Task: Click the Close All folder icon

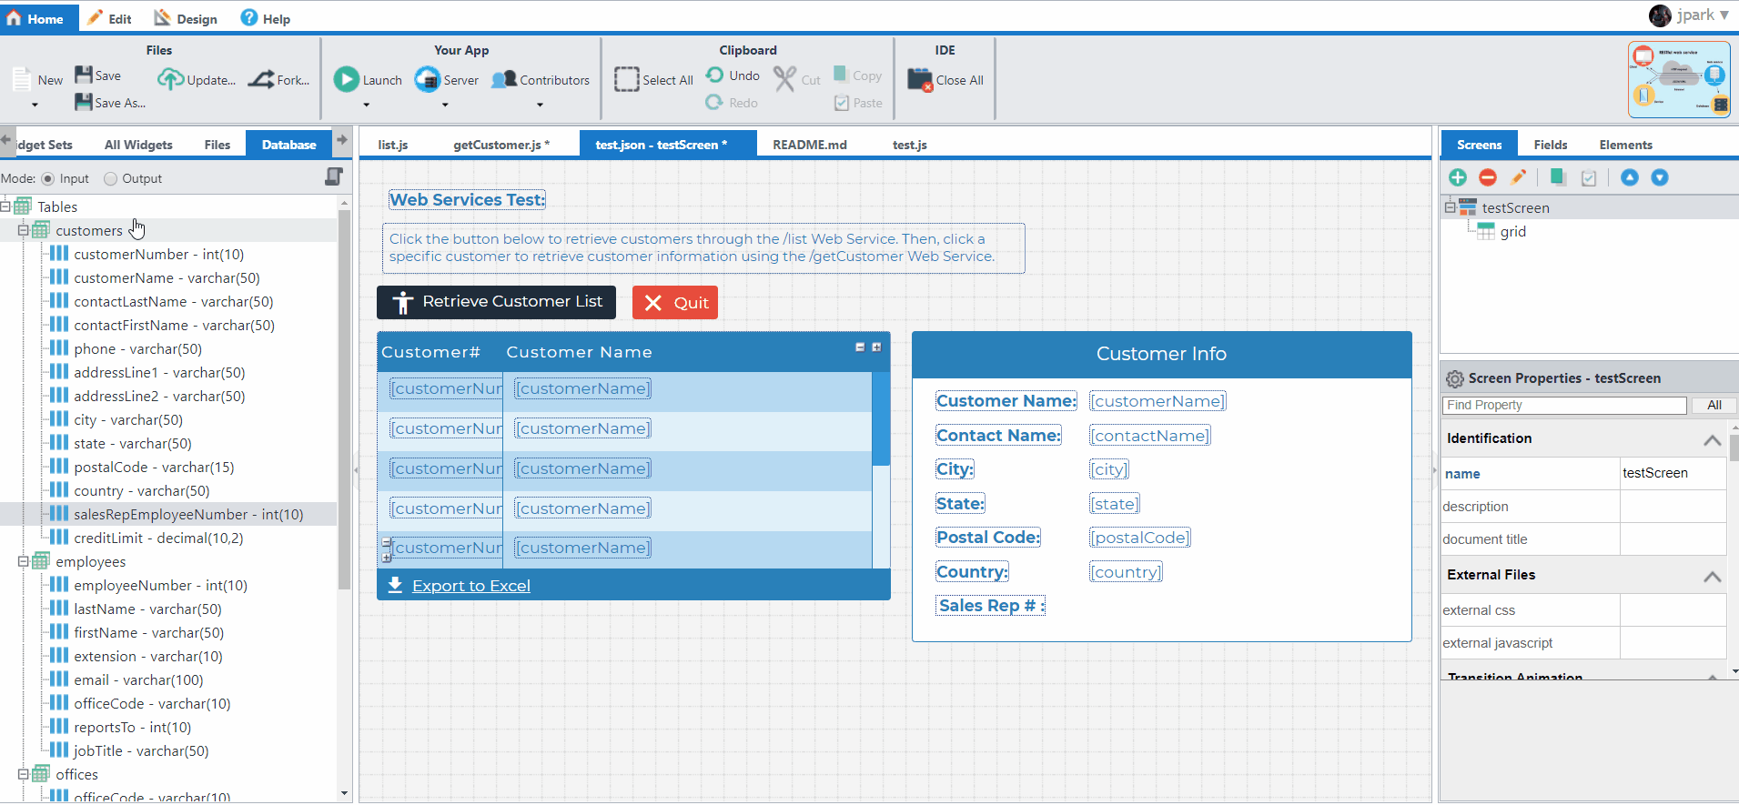Action: tap(920, 79)
